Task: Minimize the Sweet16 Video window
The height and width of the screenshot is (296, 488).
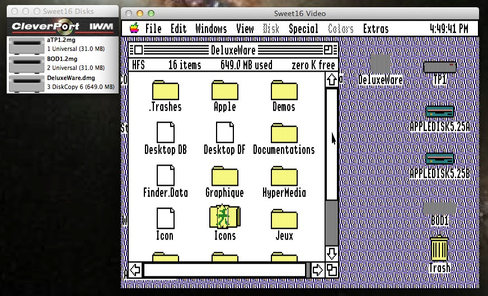Action: pyautogui.click(x=140, y=13)
